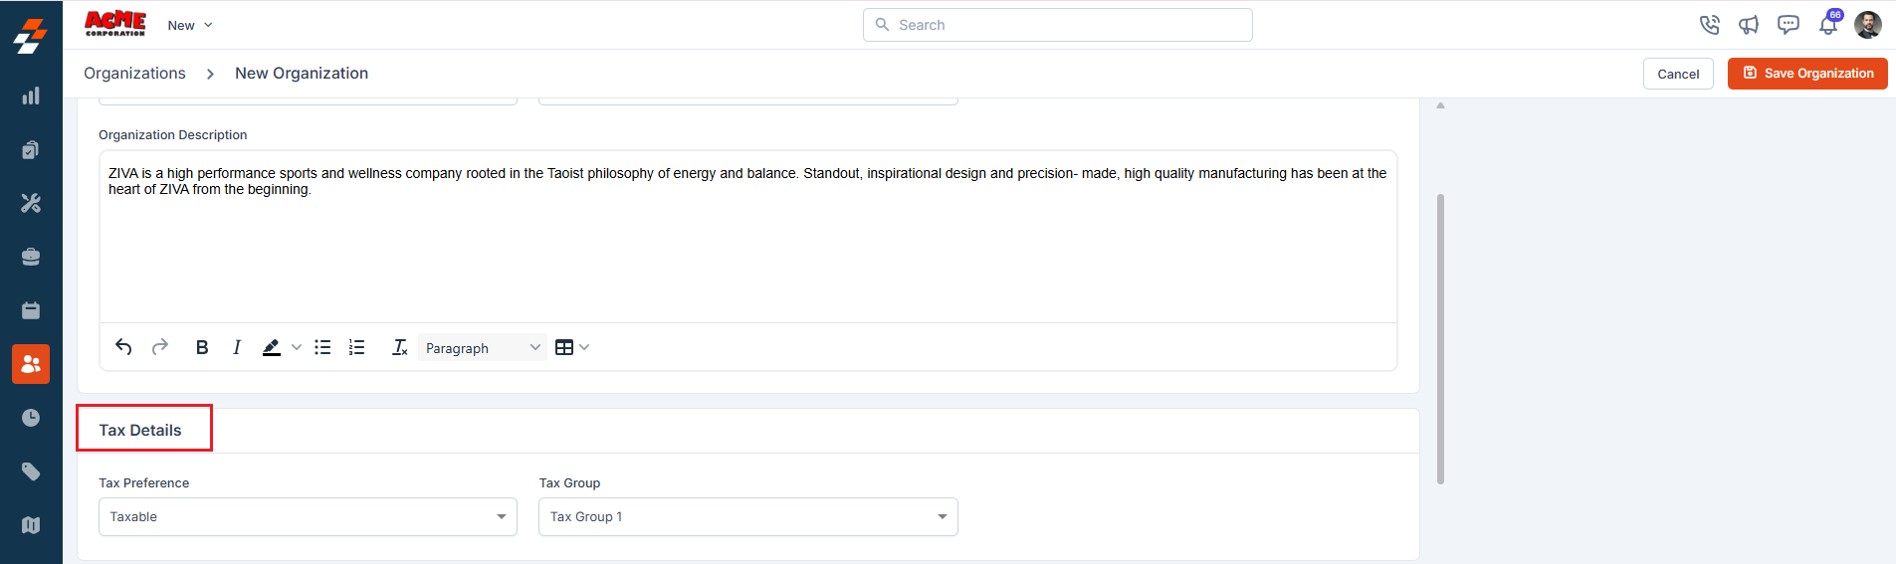
Task: Click the scroll up arrow
Action: (x=1440, y=104)
